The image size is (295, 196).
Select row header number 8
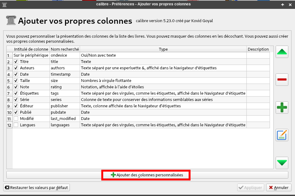pyautogui.click(x=10, y=100)
